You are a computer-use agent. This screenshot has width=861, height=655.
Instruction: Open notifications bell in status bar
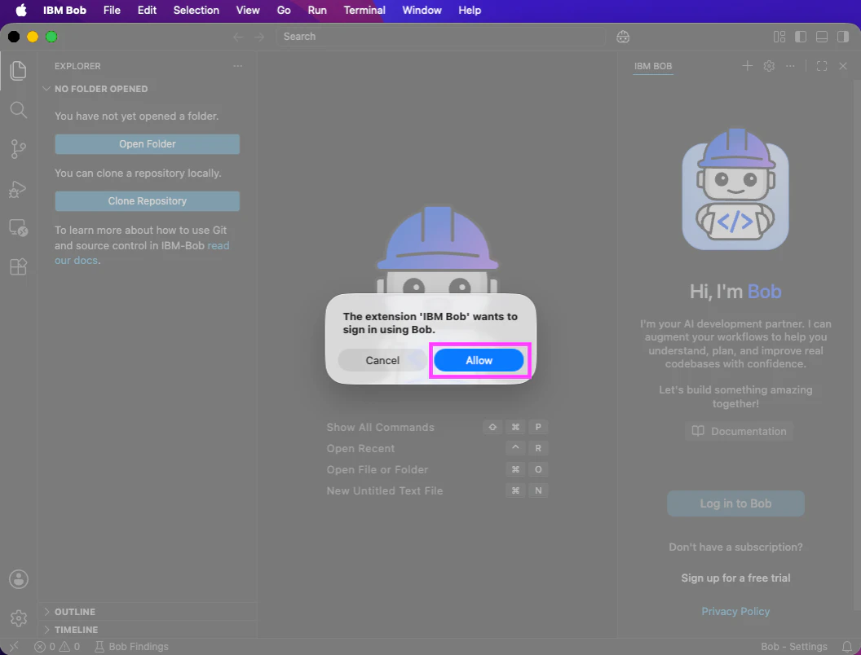pyautogui.click(x=847, y=647)
